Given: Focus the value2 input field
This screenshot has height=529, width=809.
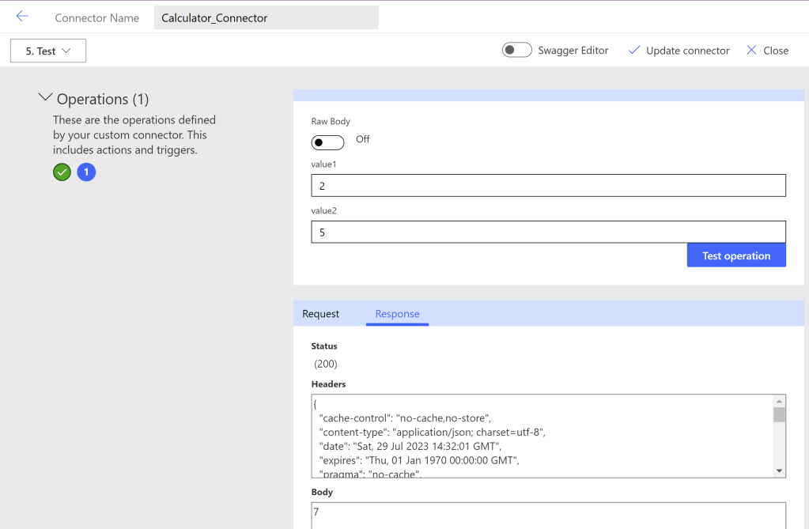Looking at the screenshot, I should (x=548, y=232).
